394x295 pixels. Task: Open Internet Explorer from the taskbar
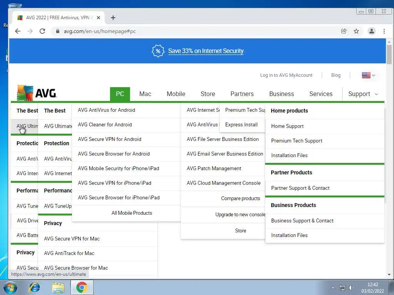pyautogui.click(x=34, y=287)
